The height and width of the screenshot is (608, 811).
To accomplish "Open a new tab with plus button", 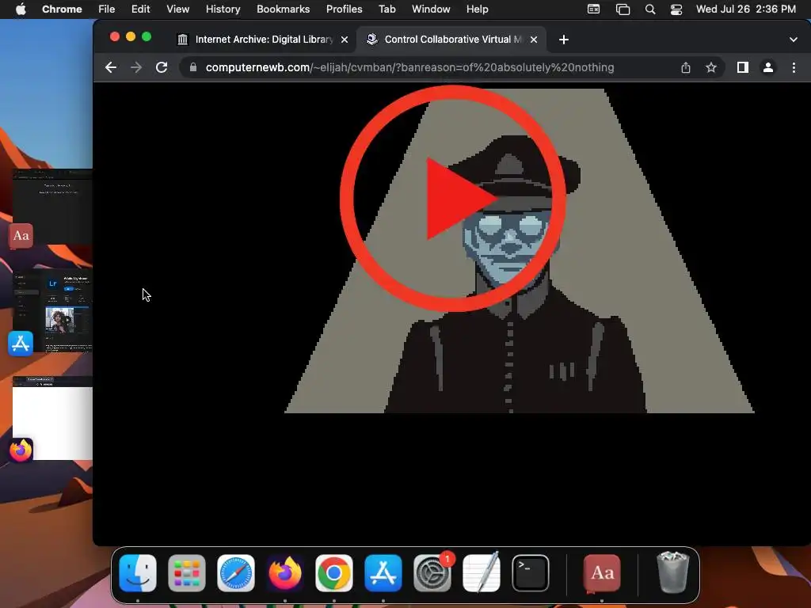I will click(564, 40).
